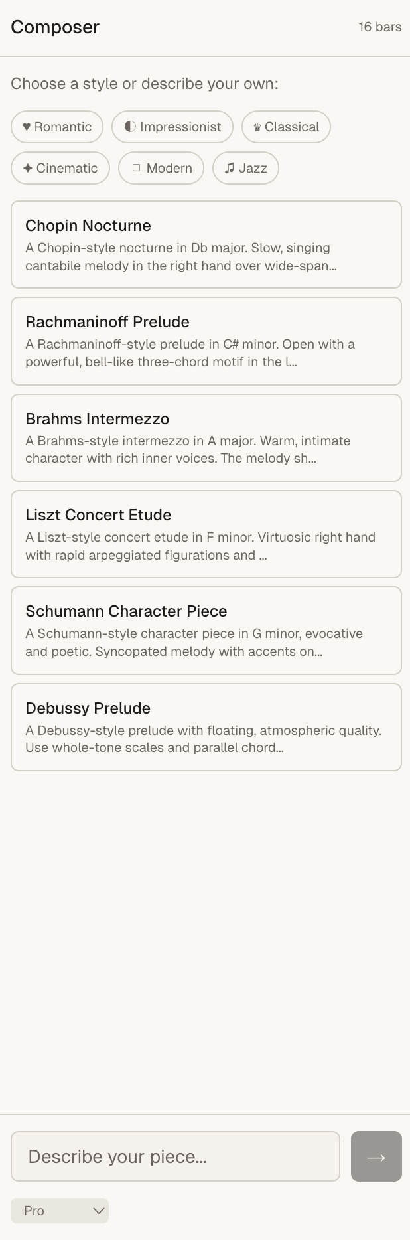Click the 16 bars indicator

(379, 27)
